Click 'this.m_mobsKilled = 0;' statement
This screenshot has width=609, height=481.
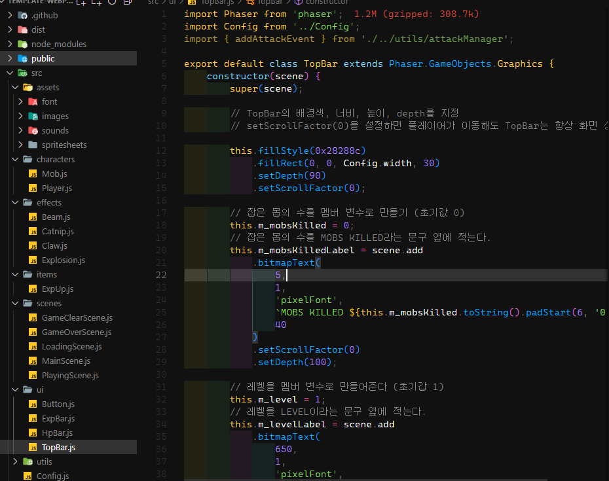click(x=291, y=225)
